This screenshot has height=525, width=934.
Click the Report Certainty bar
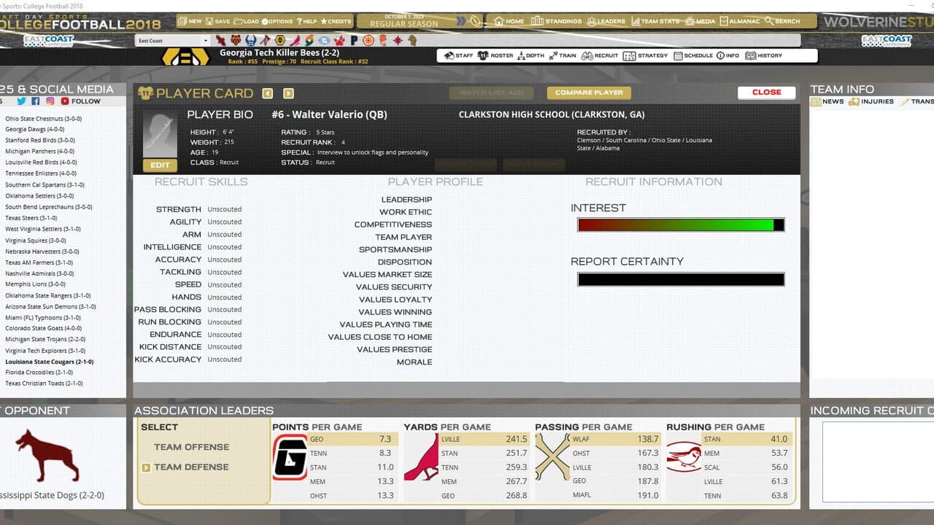681,279
